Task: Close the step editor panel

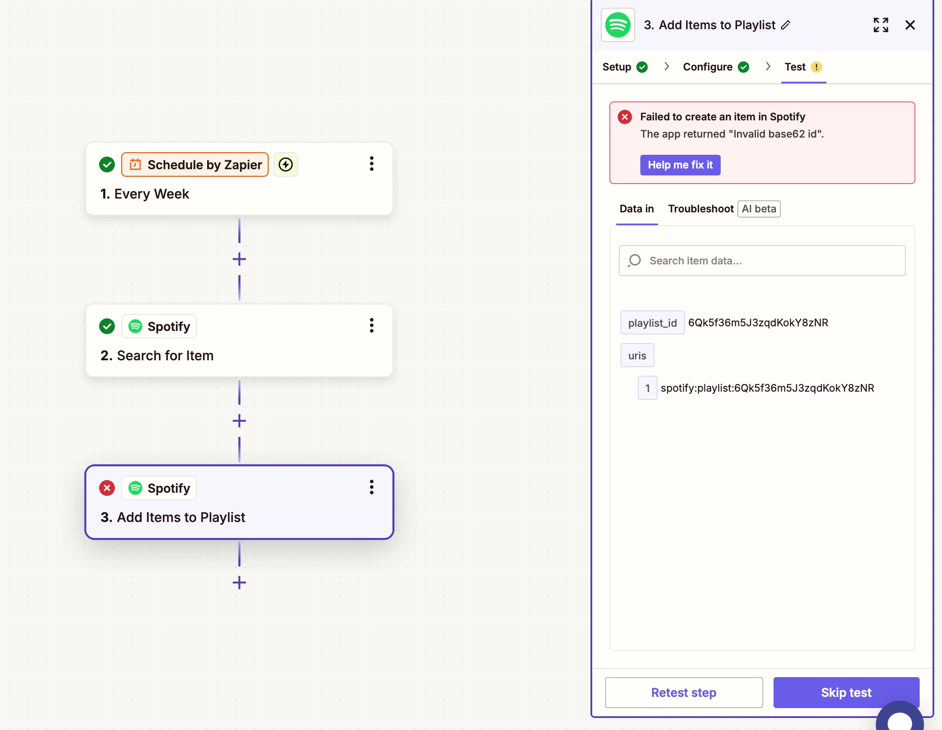Action: [910, 25]
